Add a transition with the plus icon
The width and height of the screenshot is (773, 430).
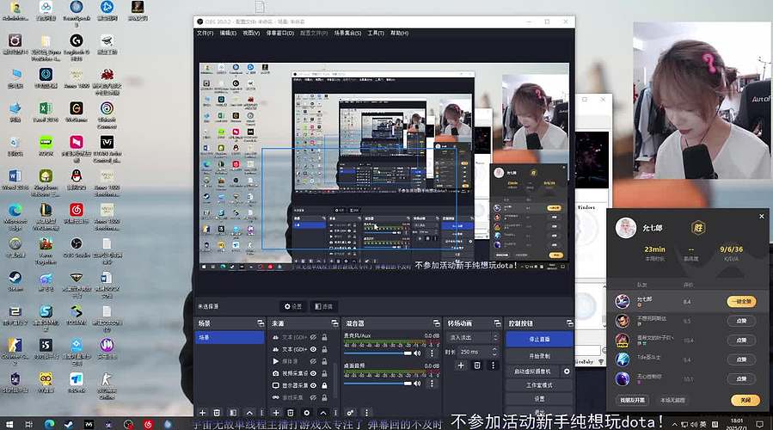tap(461, 365)
